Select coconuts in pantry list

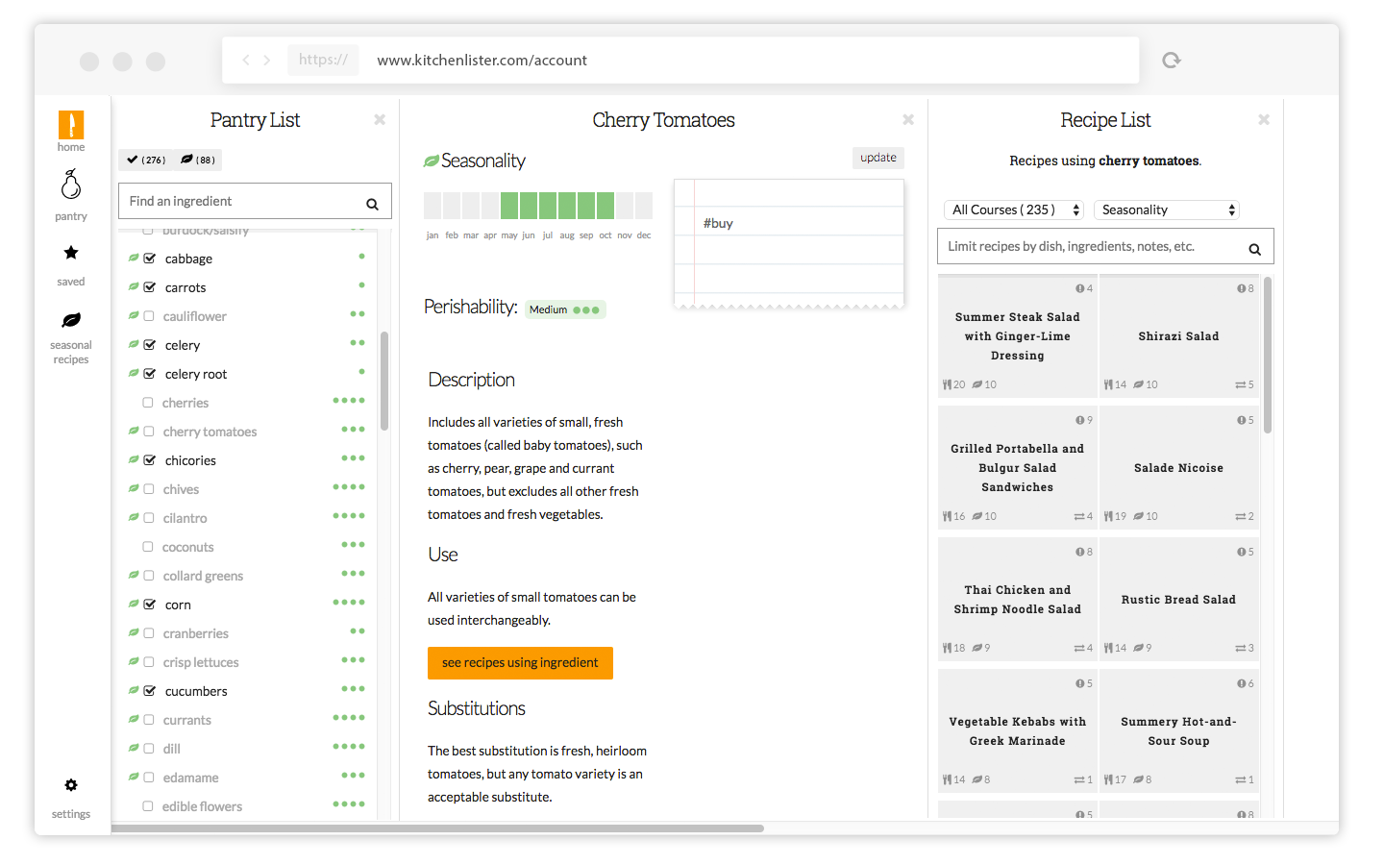(187, 547)
